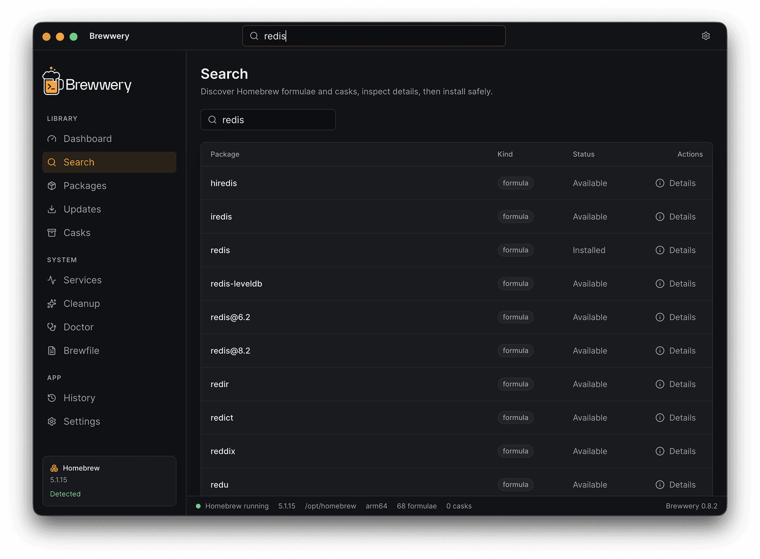Open Details for iredis

[x=676, y=217]
